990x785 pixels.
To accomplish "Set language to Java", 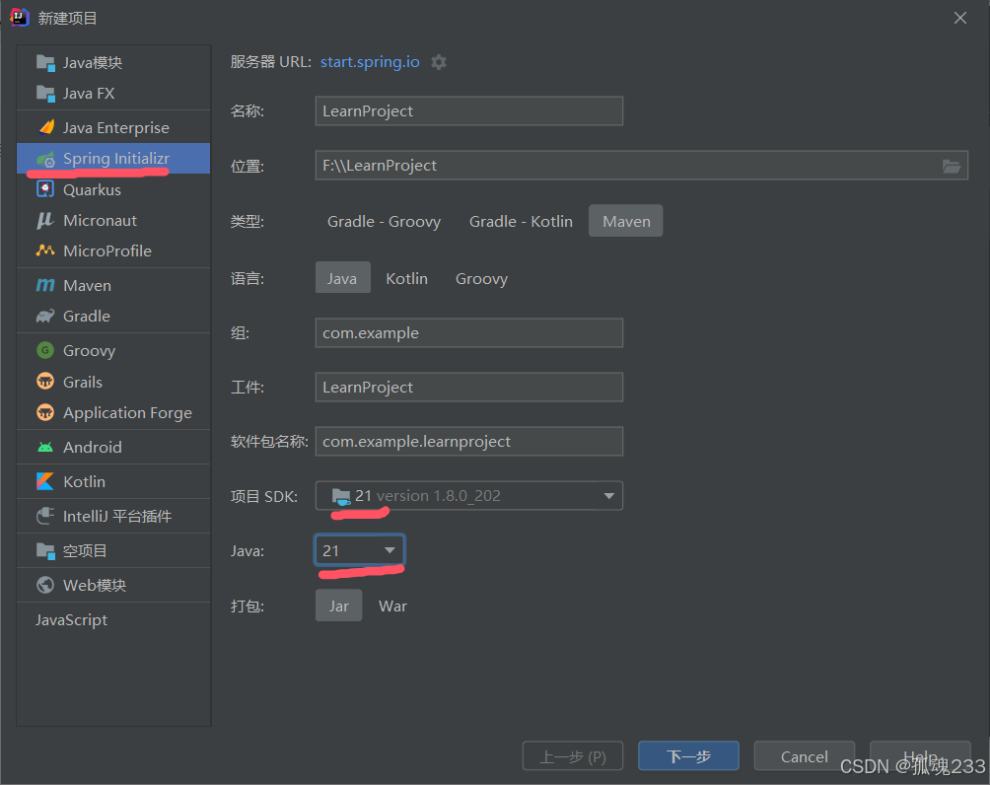I will tap(342, 278).
